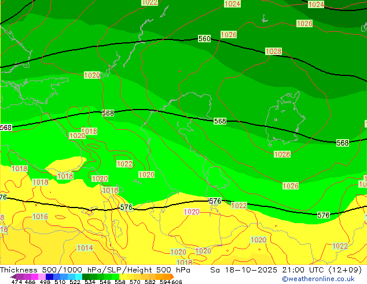The image size is (367, 284).
Task: Select the dark blue swatch in the legend
Action: [x=49, y=276]
